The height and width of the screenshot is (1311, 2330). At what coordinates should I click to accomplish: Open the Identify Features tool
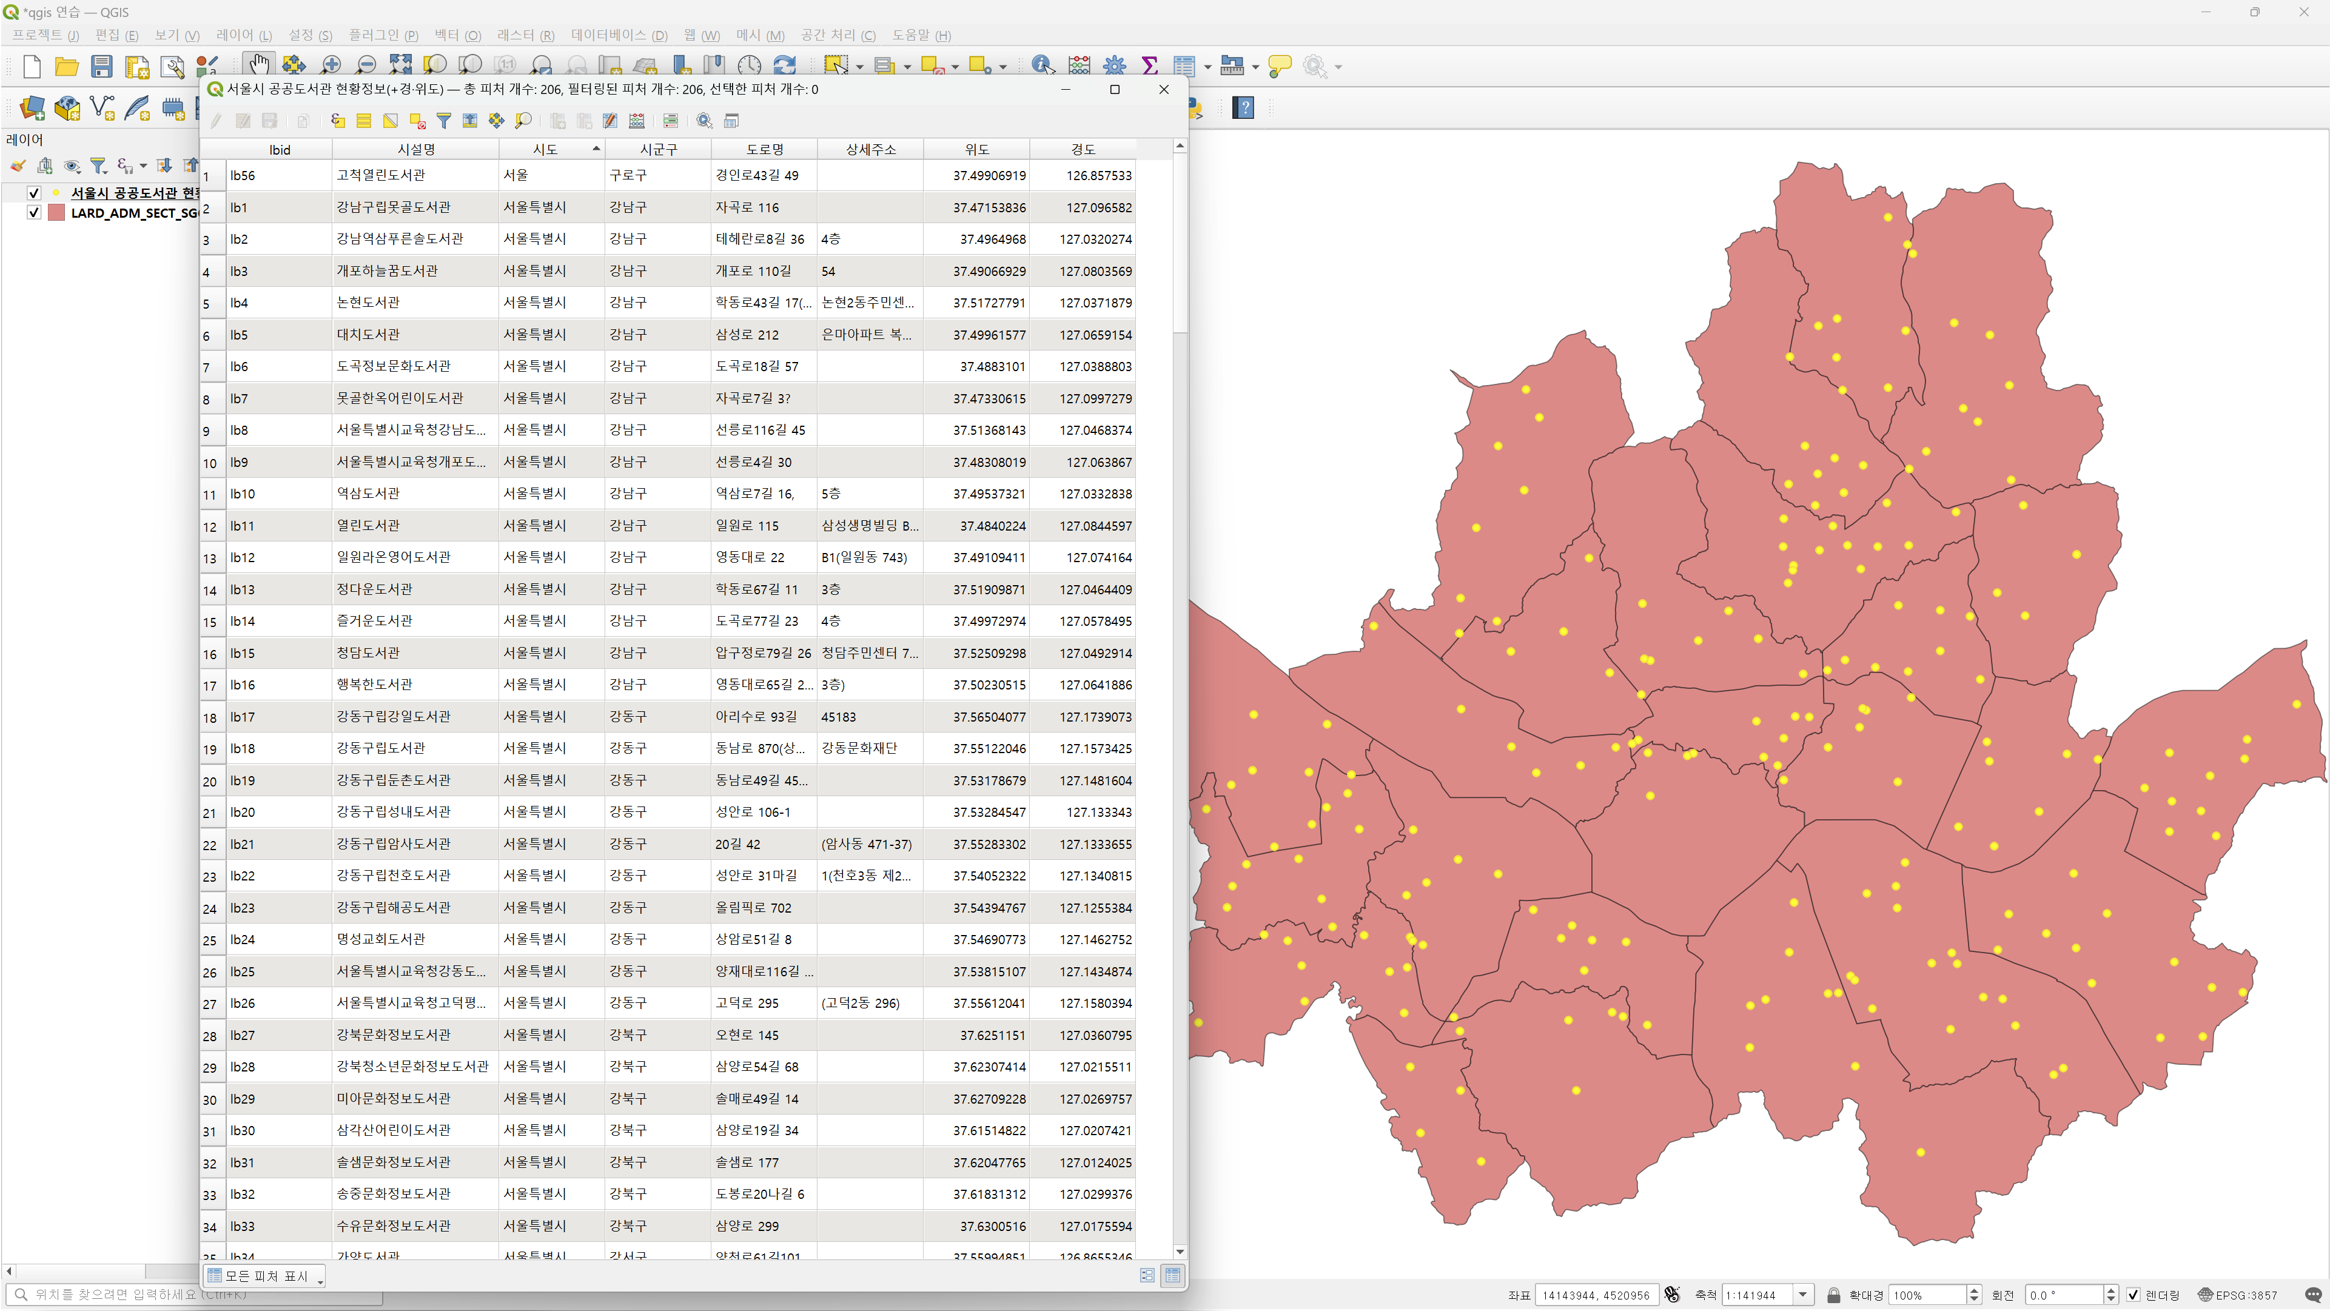(x=1042, y=65)
